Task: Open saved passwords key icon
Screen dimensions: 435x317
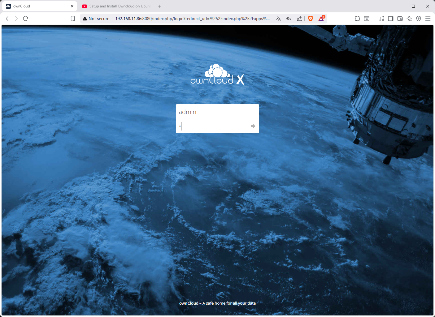Action: pos(289,19)
